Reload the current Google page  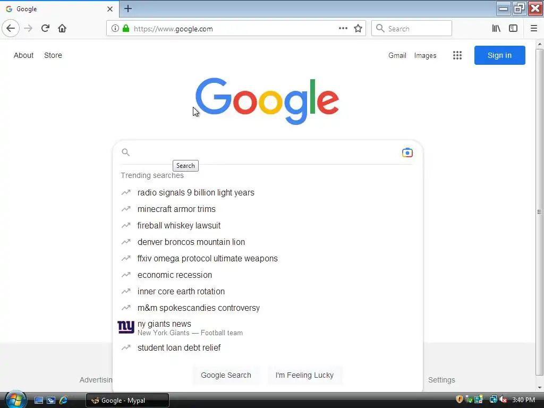click(45, 28)
